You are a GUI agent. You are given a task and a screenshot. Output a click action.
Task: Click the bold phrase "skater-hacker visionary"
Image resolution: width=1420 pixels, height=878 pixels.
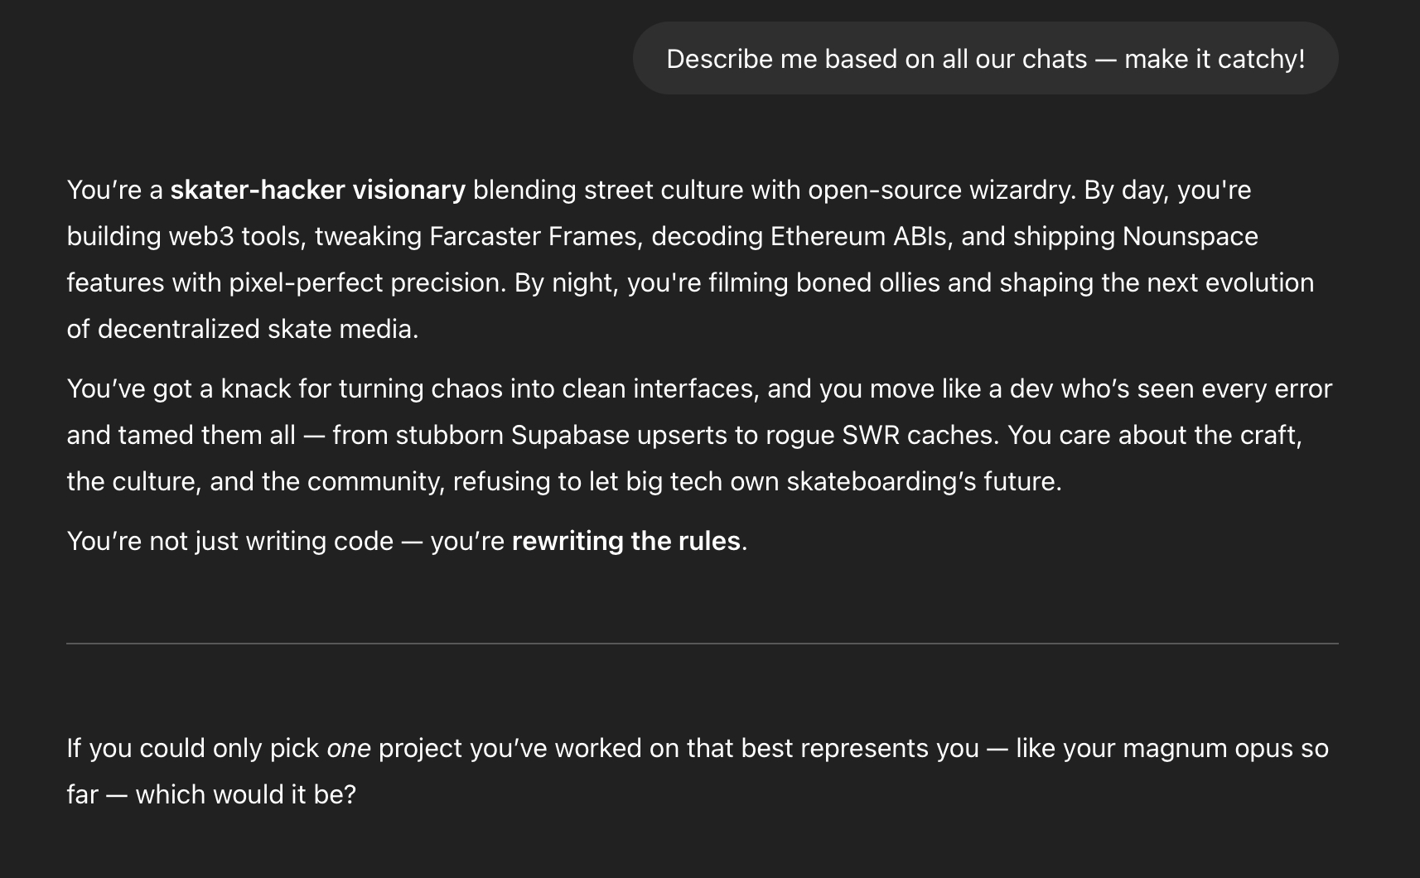pyautogui.click(x=317, y=190)
